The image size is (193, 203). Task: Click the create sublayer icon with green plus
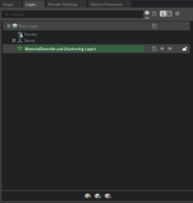[x=98, y=196]
